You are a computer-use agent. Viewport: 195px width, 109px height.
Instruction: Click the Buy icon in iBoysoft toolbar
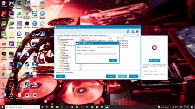(128, 31)
